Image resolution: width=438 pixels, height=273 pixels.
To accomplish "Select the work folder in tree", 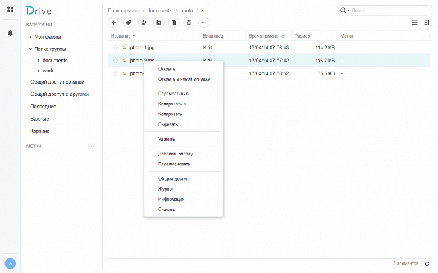I will coord(48,71).
